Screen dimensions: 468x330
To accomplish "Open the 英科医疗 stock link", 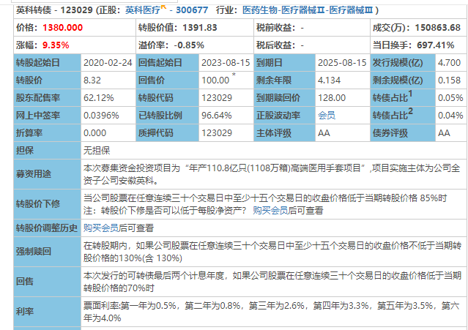I will pos(143,10).
